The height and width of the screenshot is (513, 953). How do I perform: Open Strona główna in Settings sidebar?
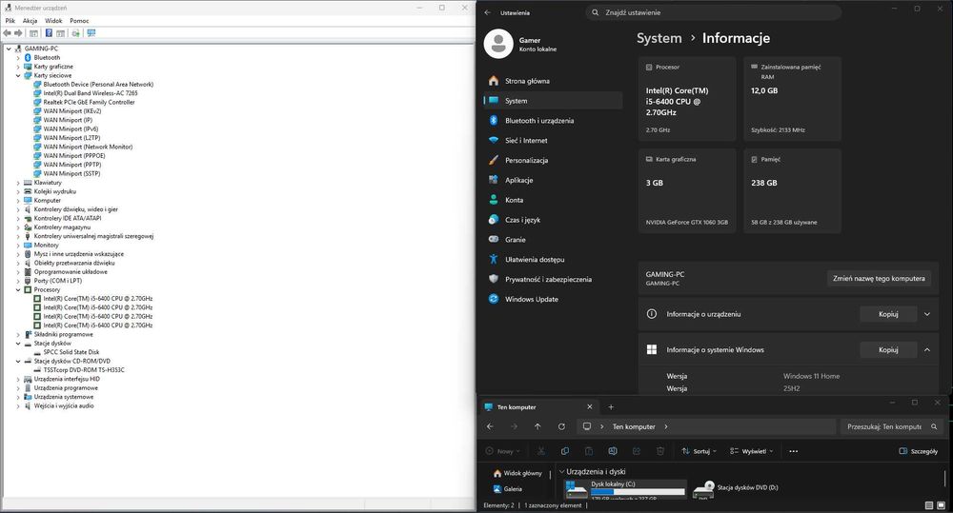[554, 81]
